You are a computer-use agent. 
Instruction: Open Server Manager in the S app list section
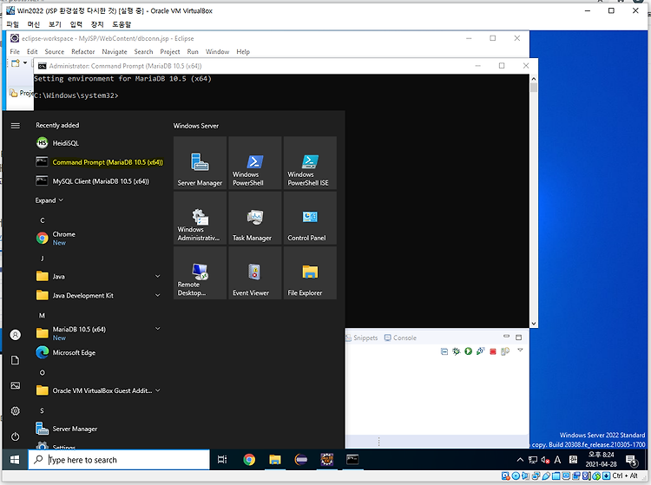point(99,429)
